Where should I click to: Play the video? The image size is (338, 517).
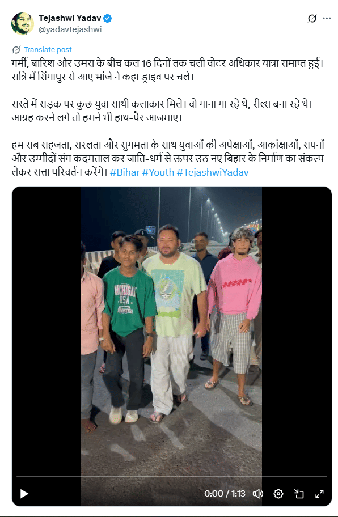click(x=24, y=494)
